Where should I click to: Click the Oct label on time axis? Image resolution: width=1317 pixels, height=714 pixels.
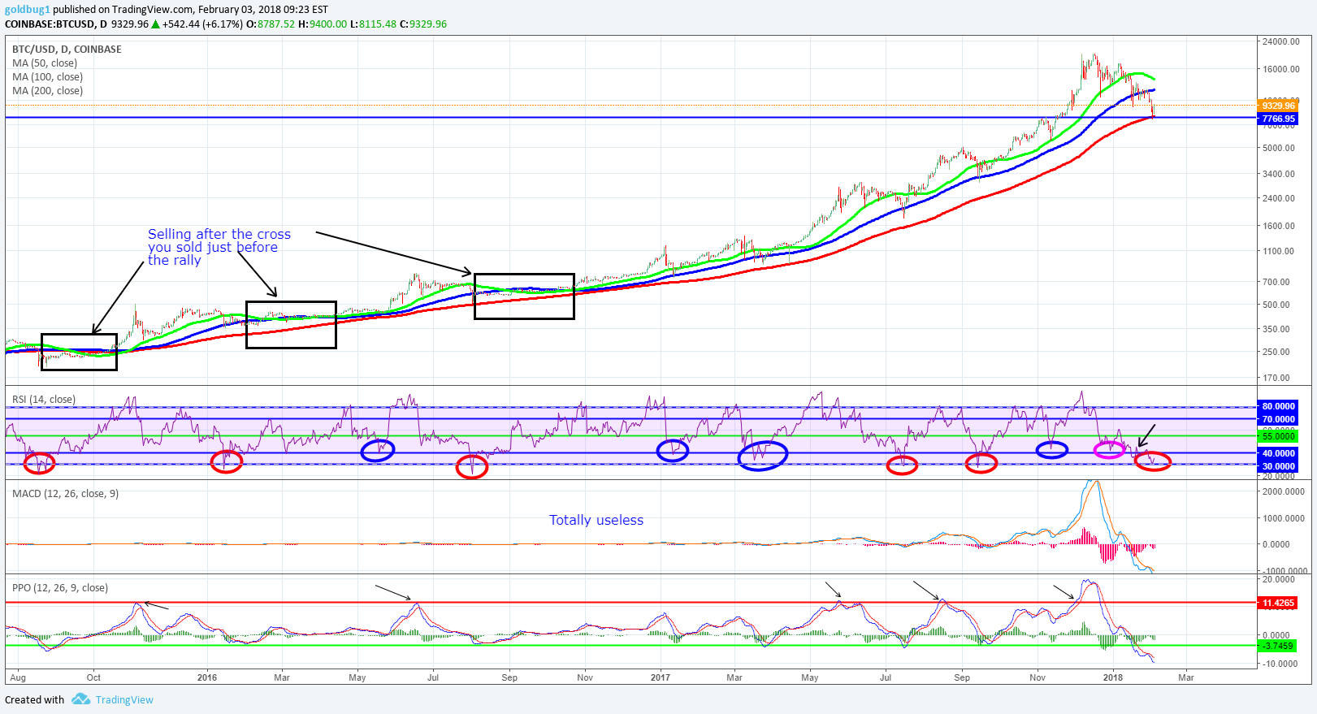94,677
